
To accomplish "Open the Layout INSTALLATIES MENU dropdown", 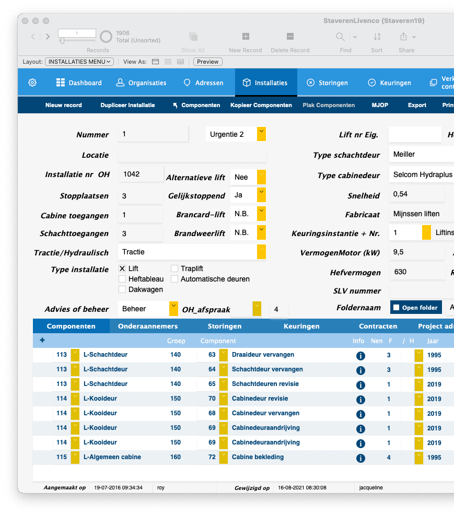I will click(x=79, y=62).
